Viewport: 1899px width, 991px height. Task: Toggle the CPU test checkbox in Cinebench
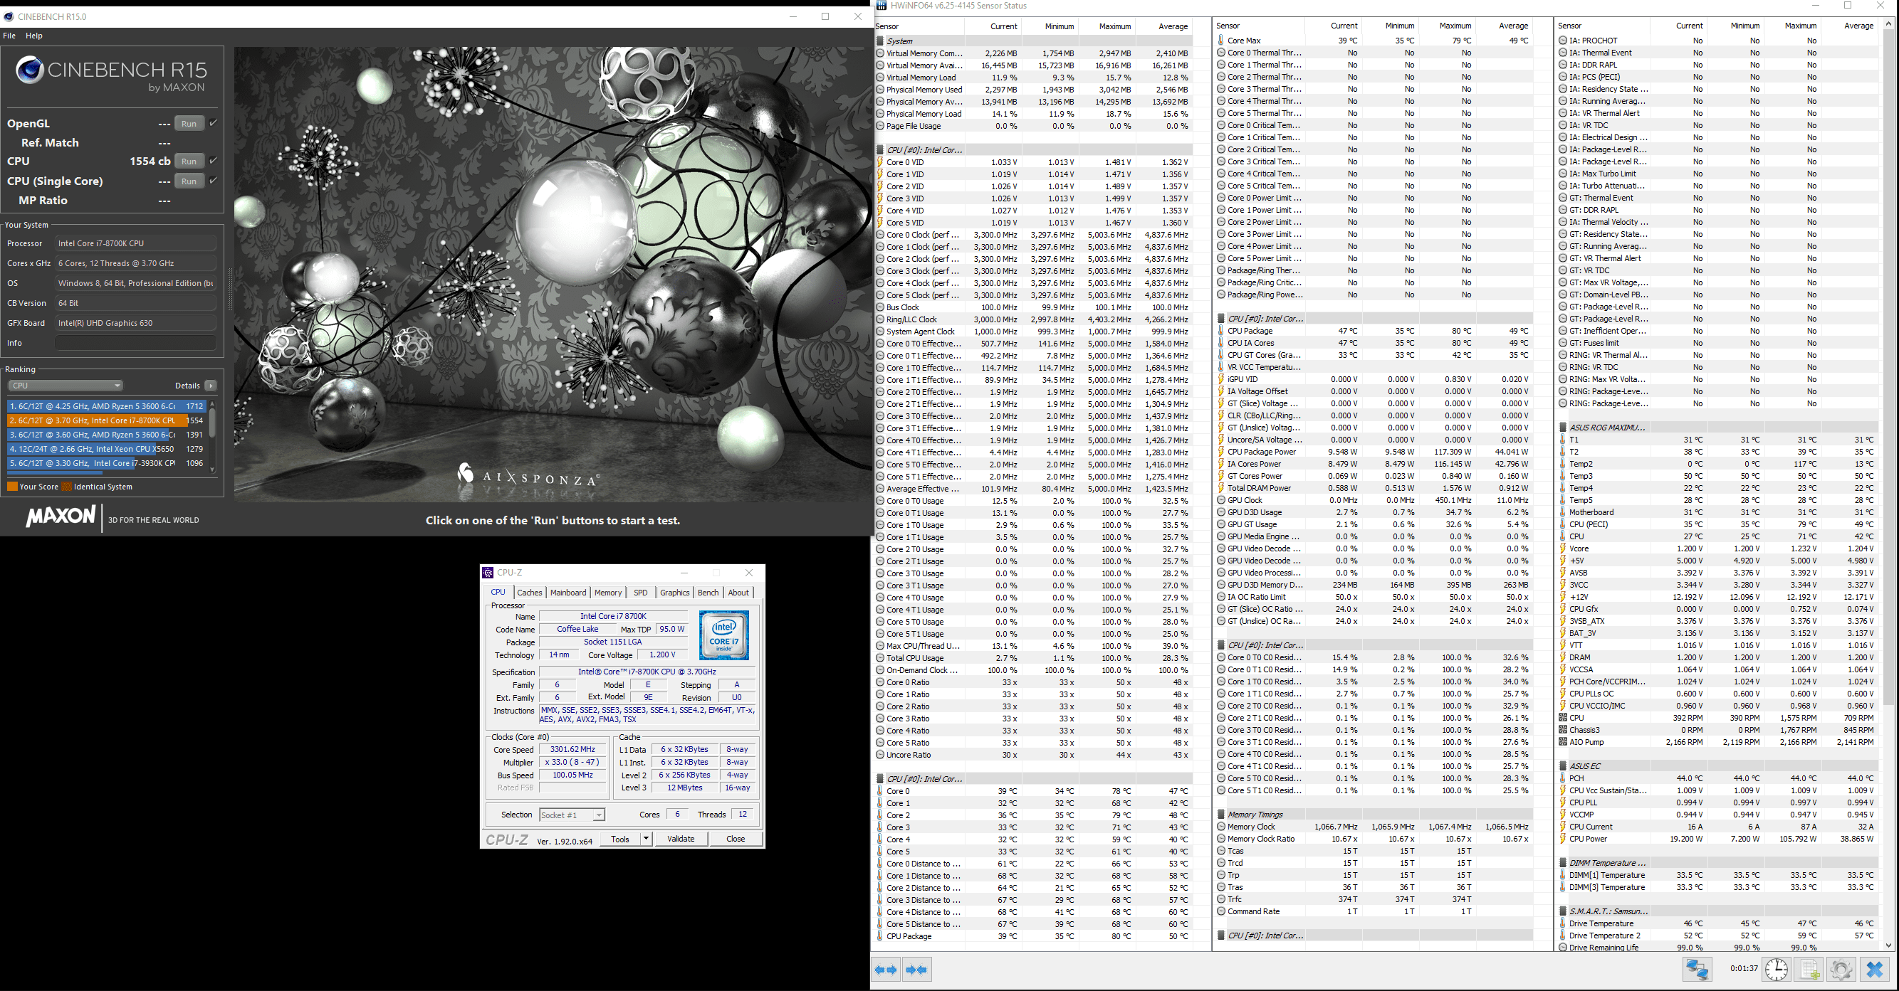click(x=213, y=161)
